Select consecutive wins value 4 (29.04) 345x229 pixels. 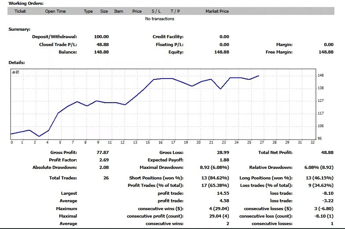pos(219,209)
